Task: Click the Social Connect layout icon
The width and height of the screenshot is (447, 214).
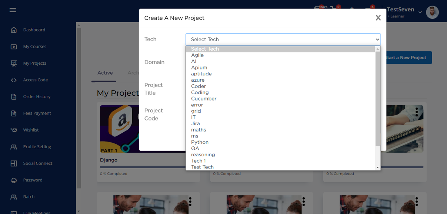Action: click(14, 163)
